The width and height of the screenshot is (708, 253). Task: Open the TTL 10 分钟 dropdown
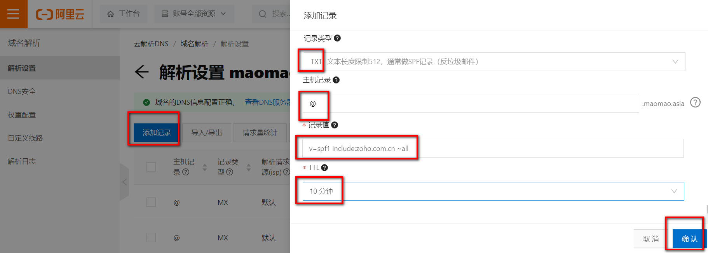coord(494,191)
